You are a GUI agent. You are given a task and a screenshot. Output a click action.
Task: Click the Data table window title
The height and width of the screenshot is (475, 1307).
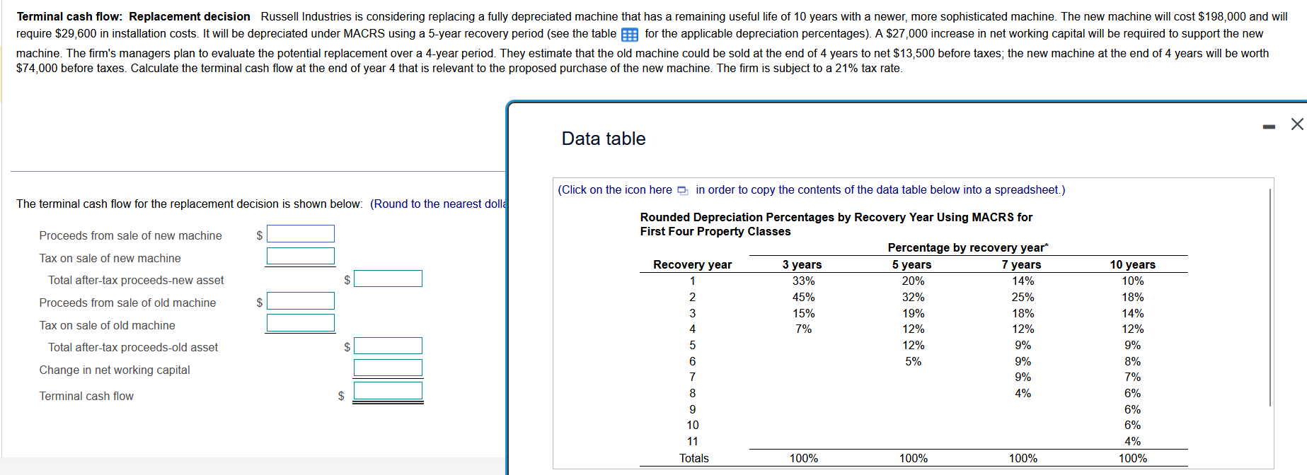coord(602,139)
